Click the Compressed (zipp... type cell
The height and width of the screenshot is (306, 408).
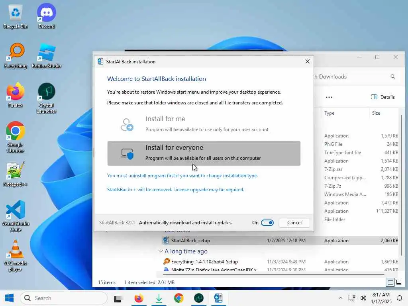tap(345, 178)
